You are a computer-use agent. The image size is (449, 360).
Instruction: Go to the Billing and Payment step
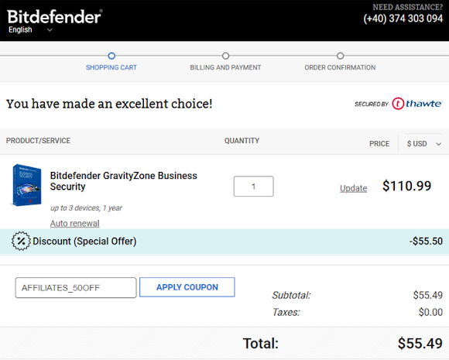(225, 67)
